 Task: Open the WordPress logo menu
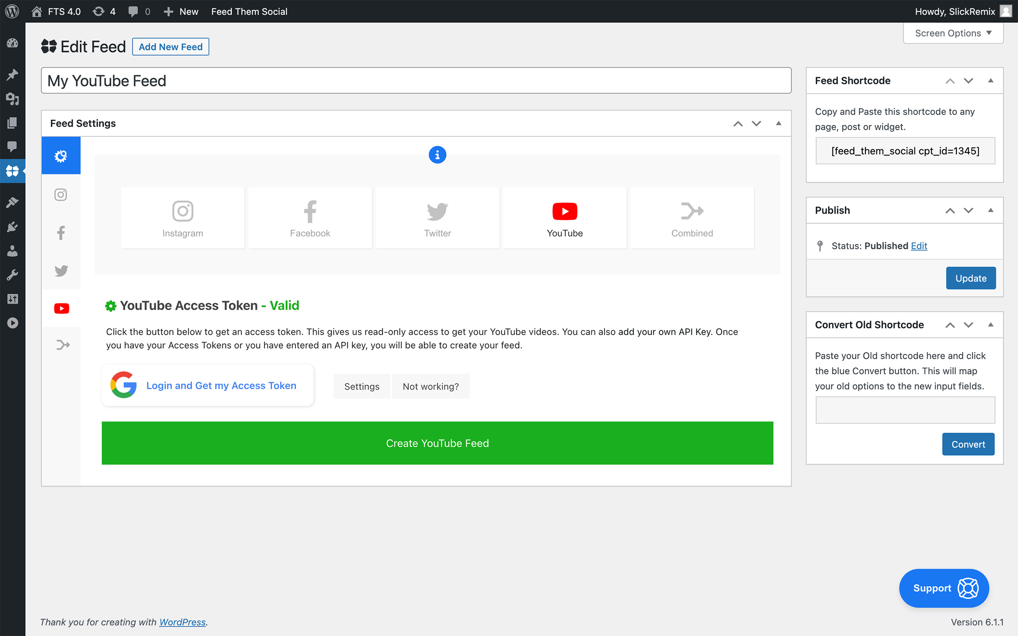(12, 11)
